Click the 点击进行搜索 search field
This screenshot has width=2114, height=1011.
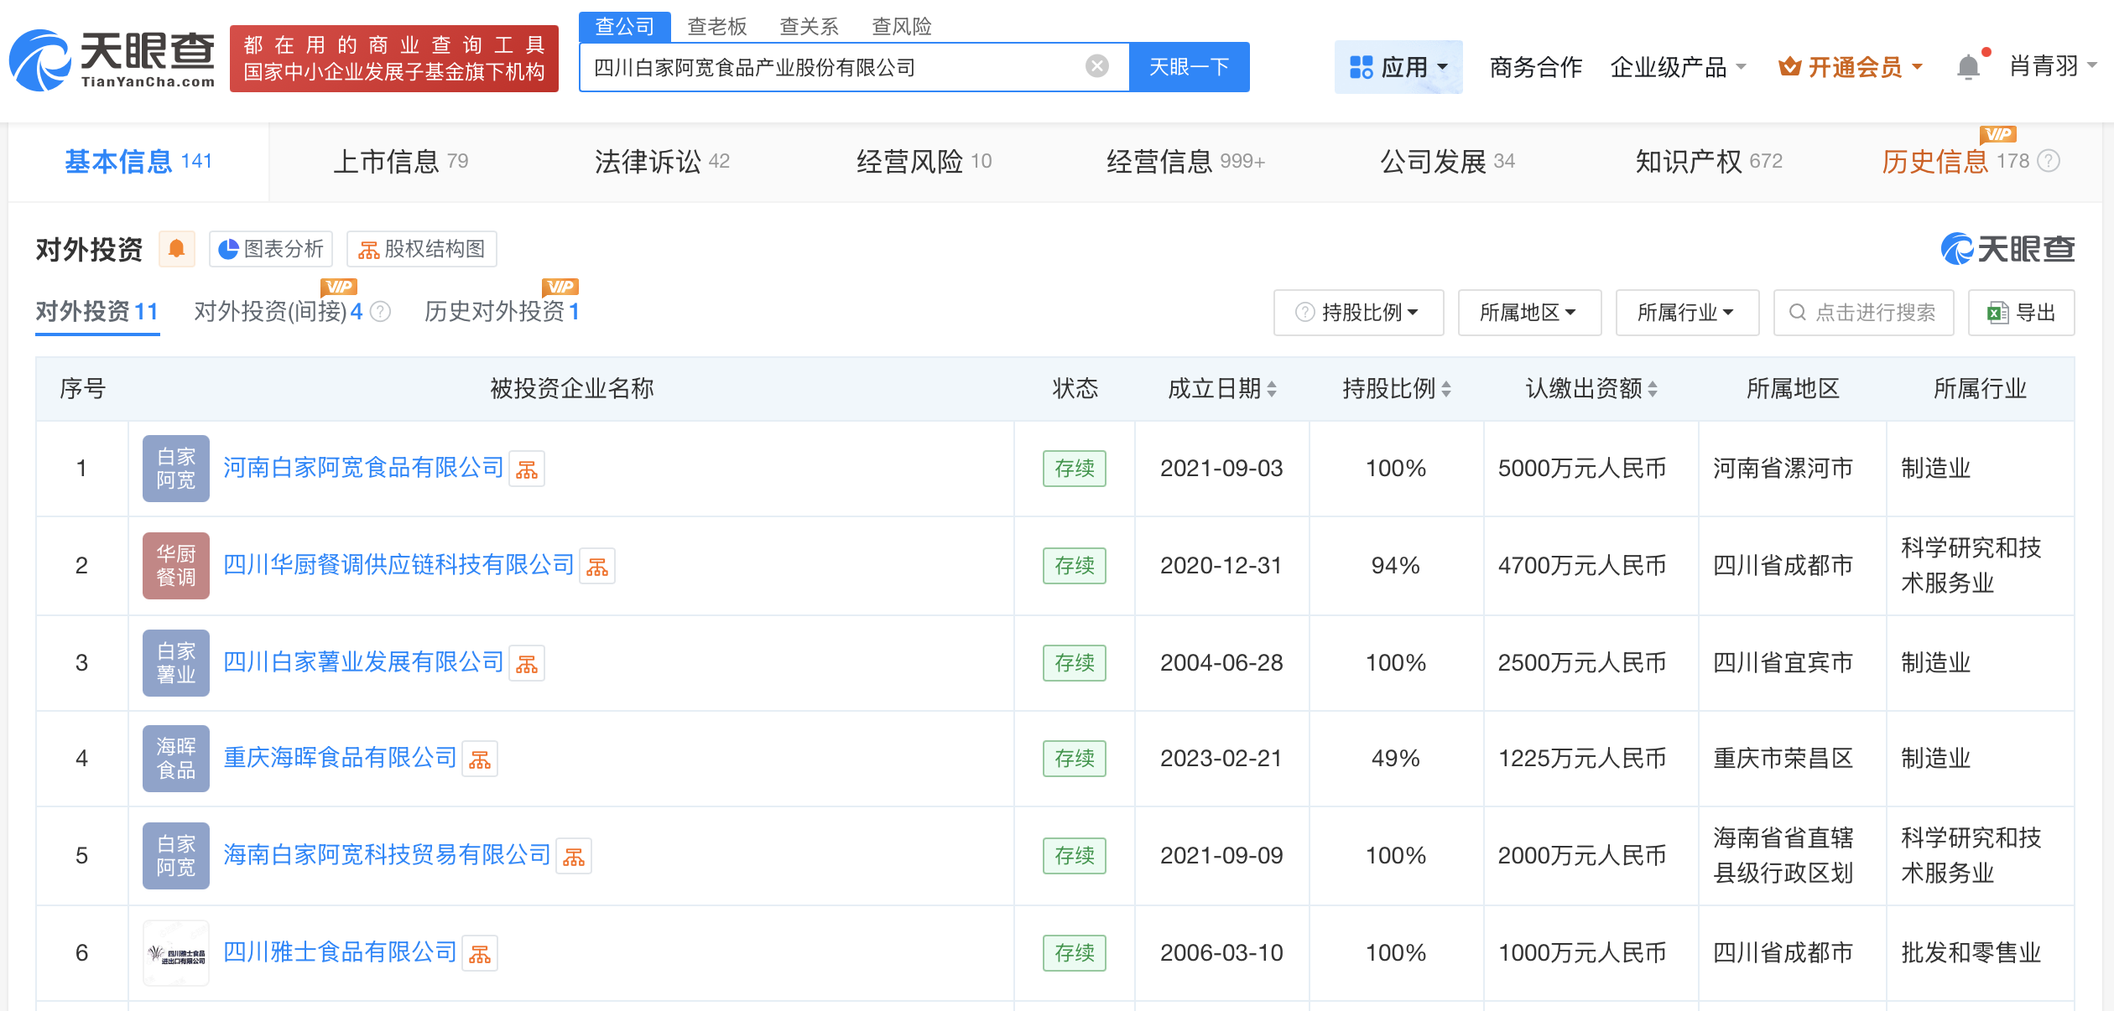(1864, 313)
